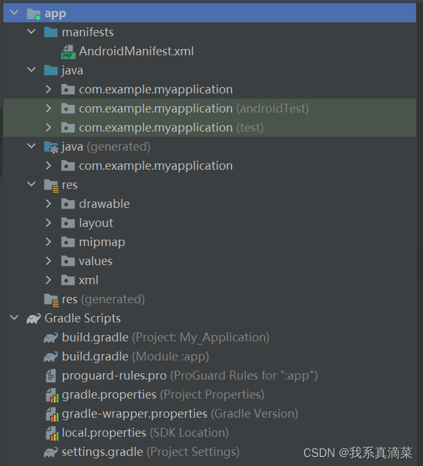Image resolution: width=423 pixels, height=466 pixels.
Task: Open AndroidManifest.xml
Action: point(137,51)
